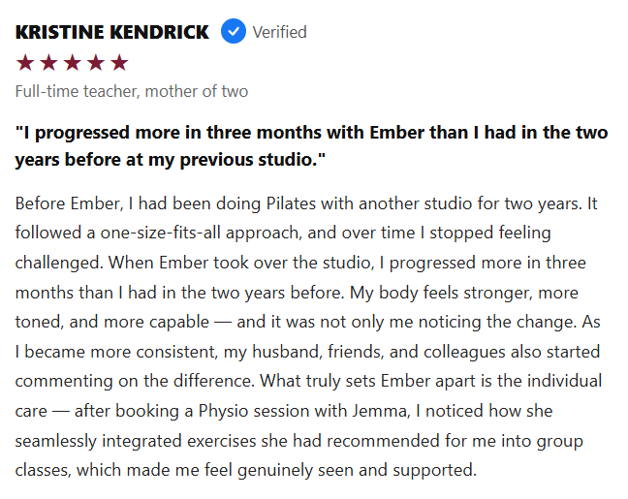
Task: Click the closing words 'genuinely seen and supported'
Action: [x=357, y=470]
